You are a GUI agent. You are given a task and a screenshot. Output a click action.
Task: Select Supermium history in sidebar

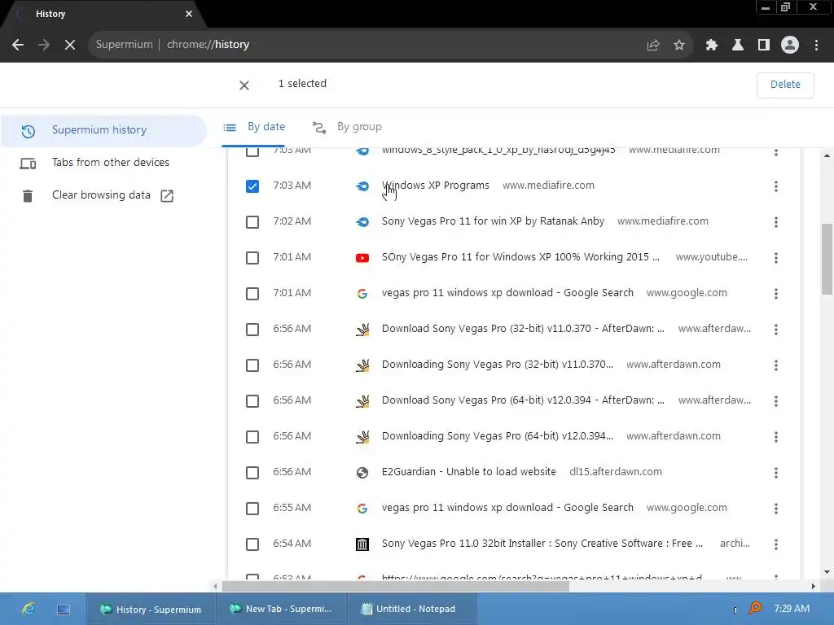point(103,130)
